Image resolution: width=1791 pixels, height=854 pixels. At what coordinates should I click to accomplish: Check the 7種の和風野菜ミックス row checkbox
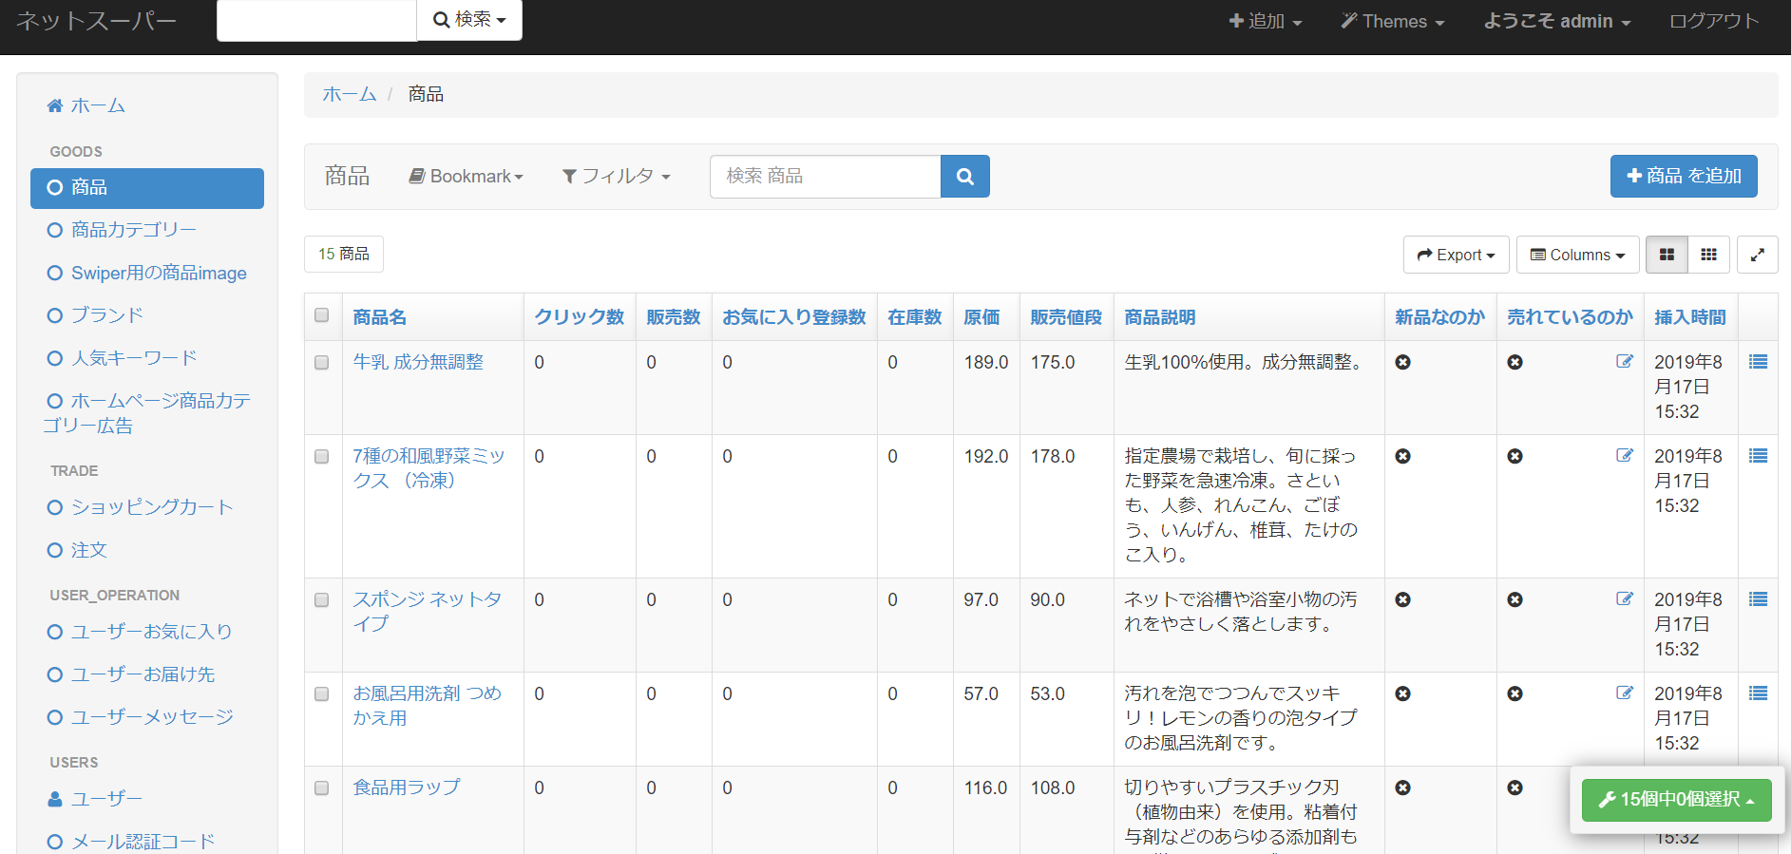[x=322, y=457]
